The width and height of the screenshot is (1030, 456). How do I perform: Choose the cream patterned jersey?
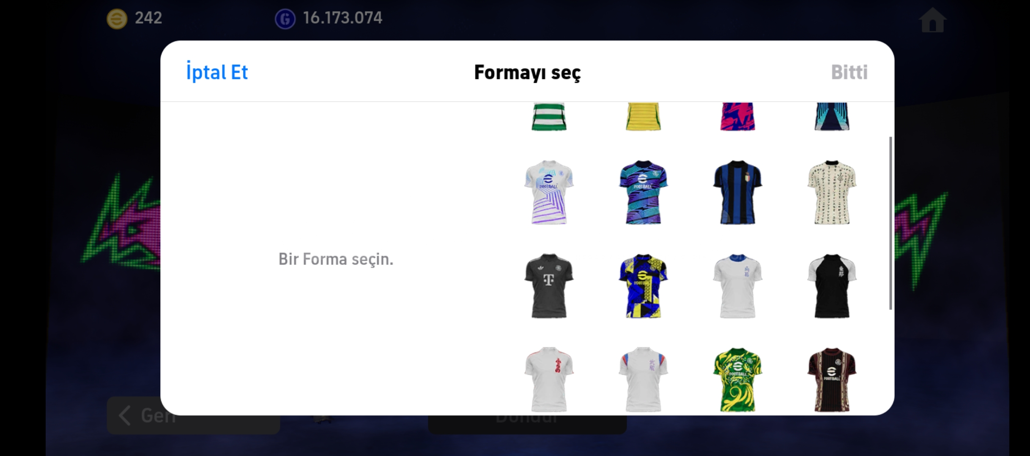832,192
